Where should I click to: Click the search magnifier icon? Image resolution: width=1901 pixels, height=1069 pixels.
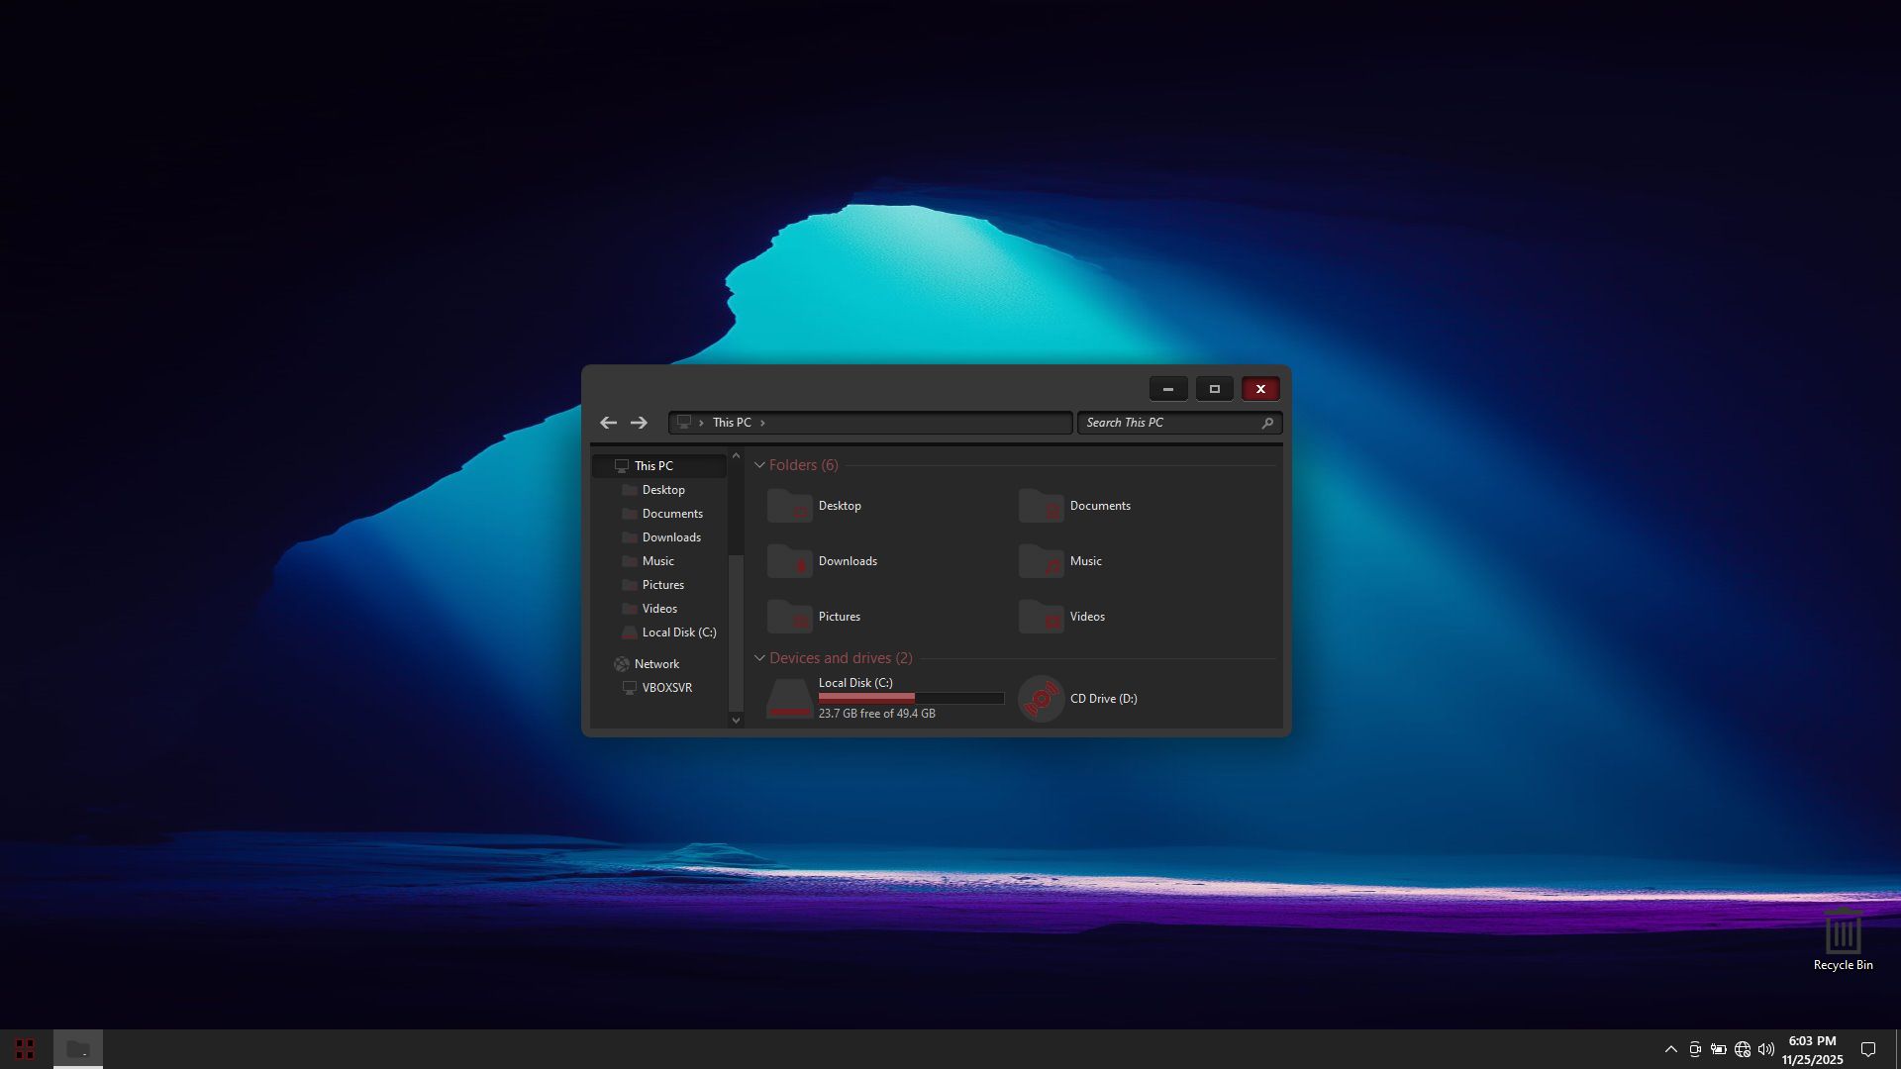click(x=1267, y=423)
